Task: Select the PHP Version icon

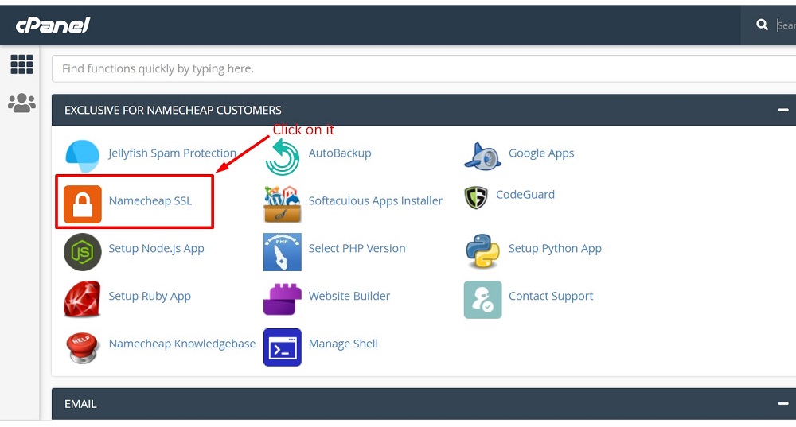Action: 283,252
